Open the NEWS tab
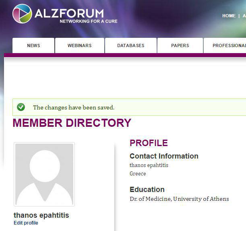Screen dimensions: 246x231 click(33, 45)
